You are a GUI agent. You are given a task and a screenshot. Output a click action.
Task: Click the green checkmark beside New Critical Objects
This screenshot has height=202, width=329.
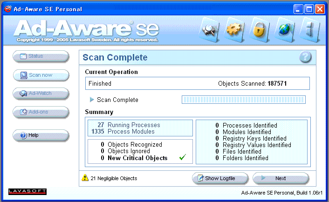pyautogui.click(x=183, y=157)
